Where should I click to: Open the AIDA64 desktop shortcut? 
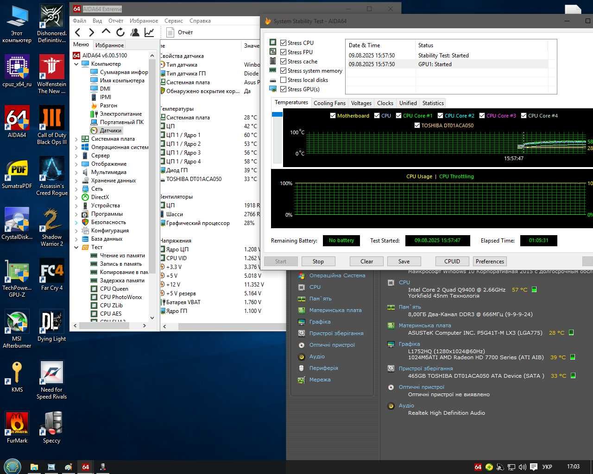[17, 122]
